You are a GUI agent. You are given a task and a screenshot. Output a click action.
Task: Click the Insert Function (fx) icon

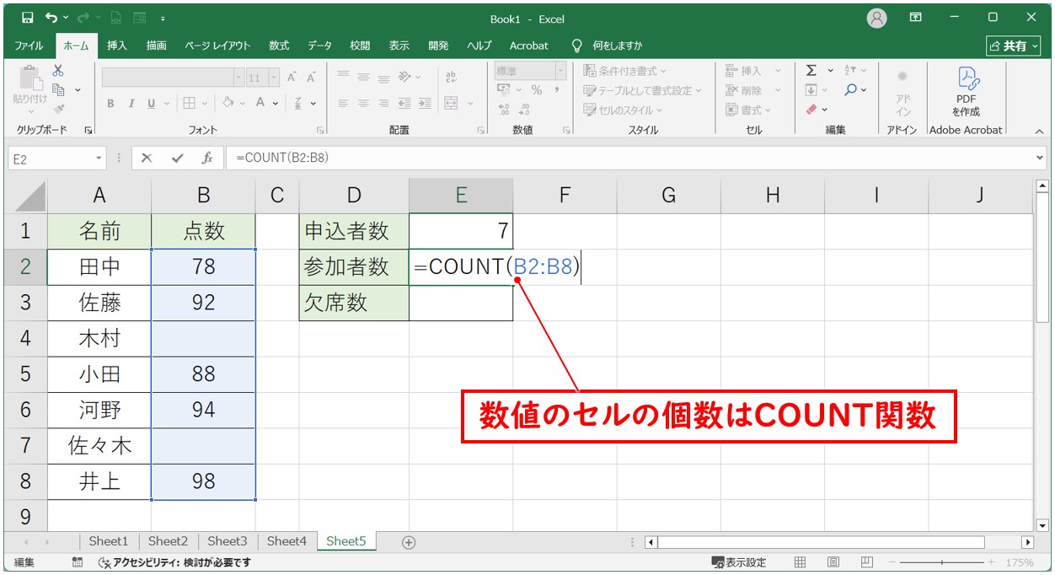pyautogui.click(x=206, y=157)
